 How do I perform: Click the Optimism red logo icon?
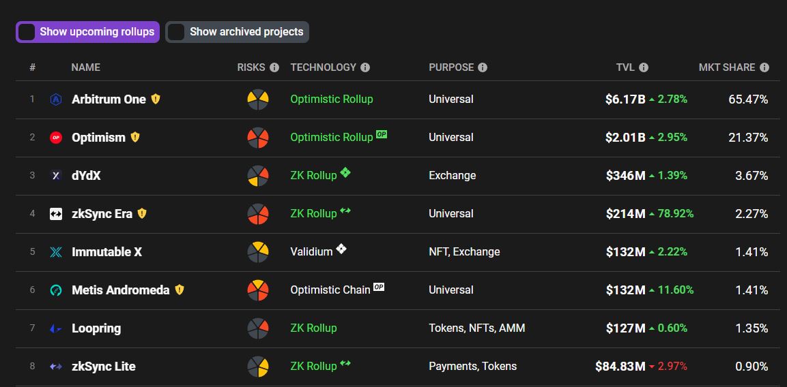[x=56, y=138]
